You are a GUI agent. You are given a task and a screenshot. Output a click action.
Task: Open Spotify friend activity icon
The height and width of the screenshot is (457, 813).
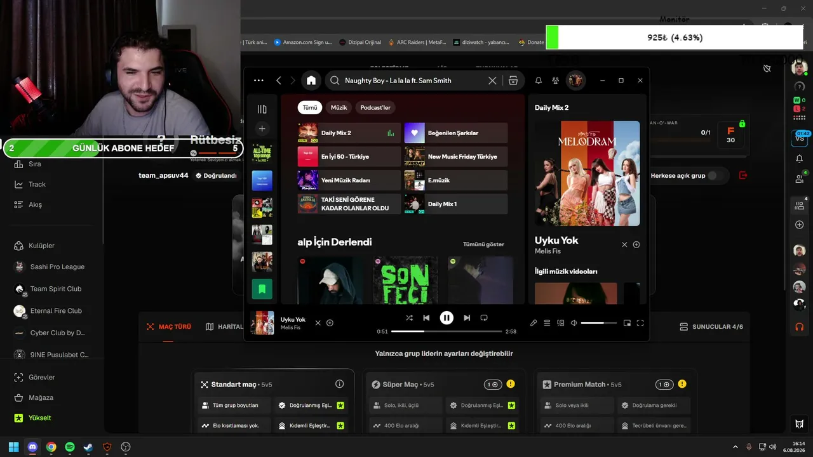pyautogui.click(x=556, y=81)
